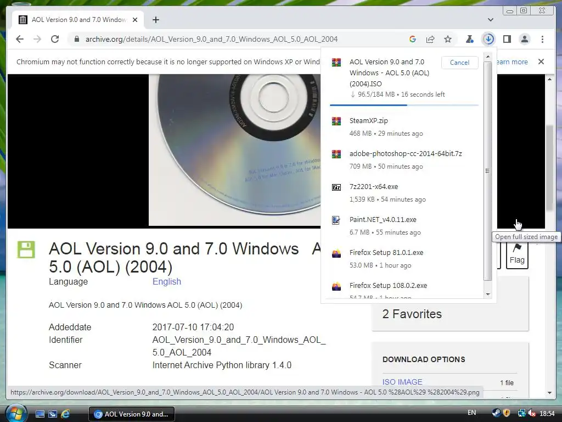Viewport: 562px width, 422px height.
Task: Close the AOL Version 9.0 tab
Action: pyautogui.click(x=135, y=20)
